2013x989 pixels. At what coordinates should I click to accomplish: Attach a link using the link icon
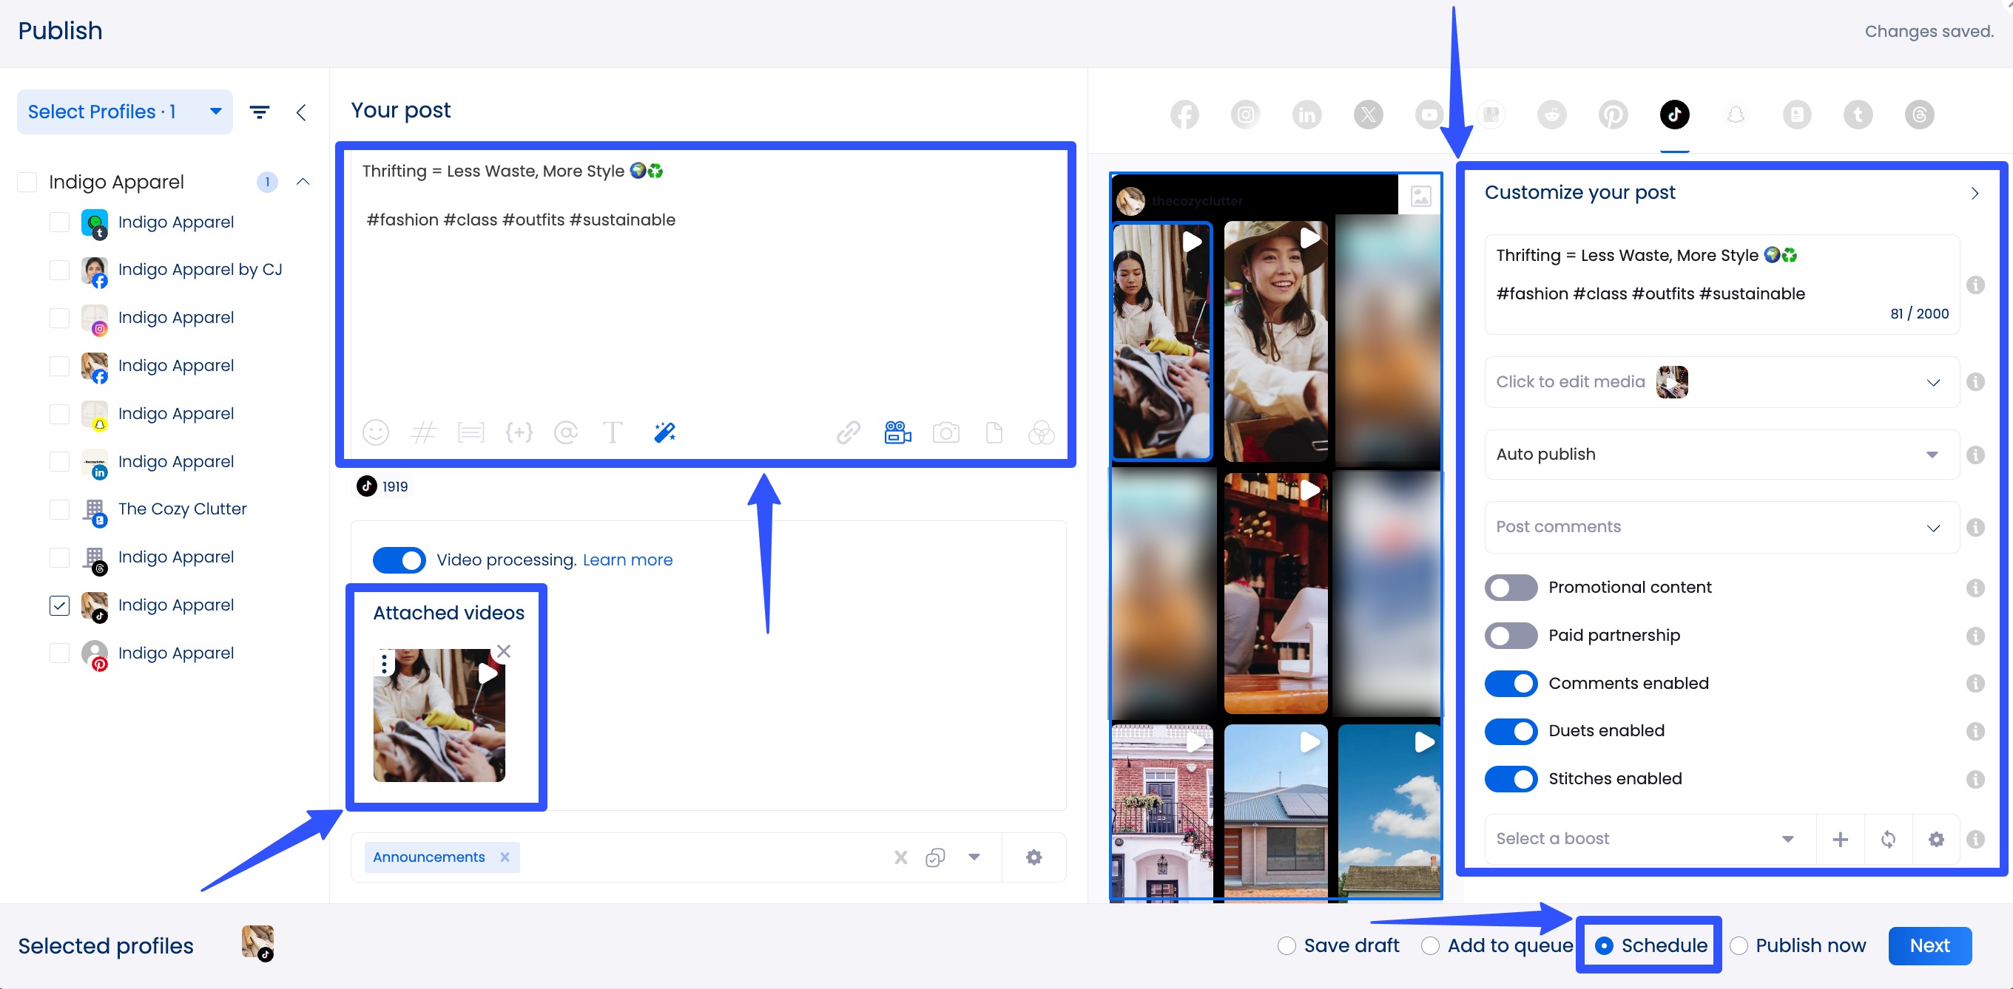(849, 432)
